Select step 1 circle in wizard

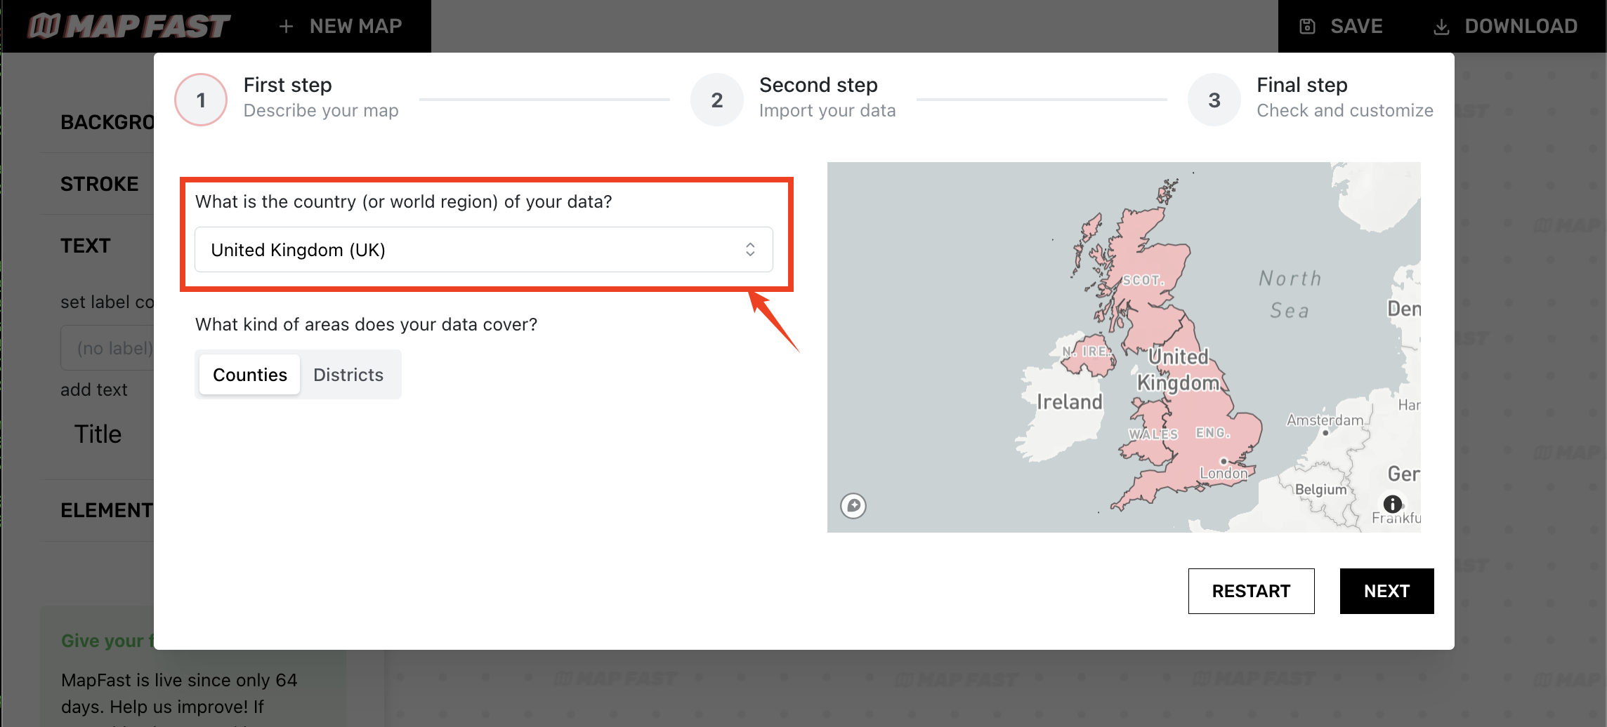pyautogui.click(x=201, y=100)
